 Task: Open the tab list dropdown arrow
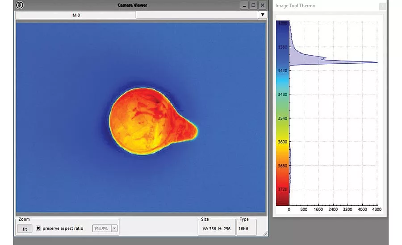pyautogui.click(x=262, y=15)
